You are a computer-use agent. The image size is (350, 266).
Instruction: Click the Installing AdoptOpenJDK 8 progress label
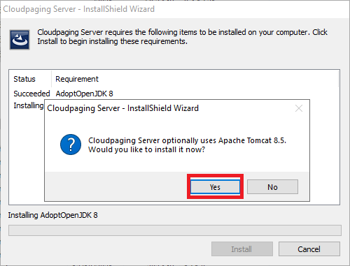tap(52, 215)
